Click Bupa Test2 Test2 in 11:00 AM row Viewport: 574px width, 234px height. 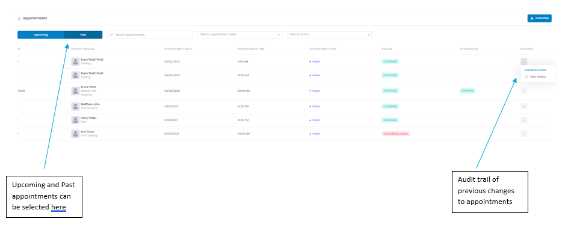pyautogui.click(x=92, y=59)
